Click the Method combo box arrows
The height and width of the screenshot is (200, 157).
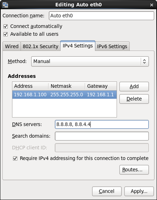tap(145, 61)
